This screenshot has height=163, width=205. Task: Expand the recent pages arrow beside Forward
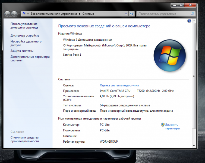[x=19, y=14]
